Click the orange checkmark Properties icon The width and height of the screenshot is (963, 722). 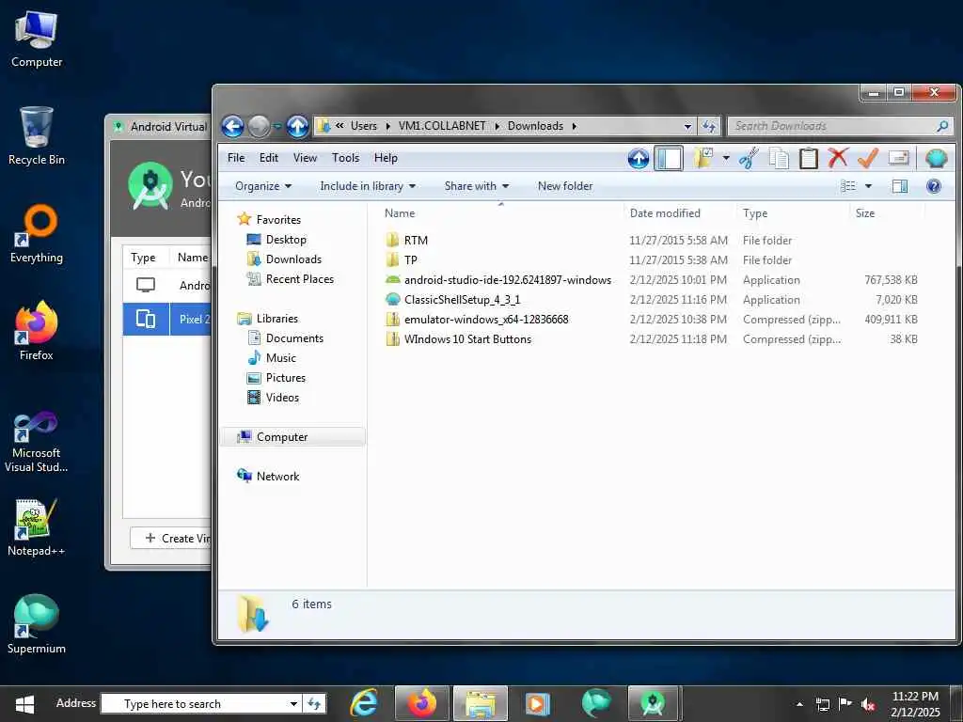coord(867,158)
